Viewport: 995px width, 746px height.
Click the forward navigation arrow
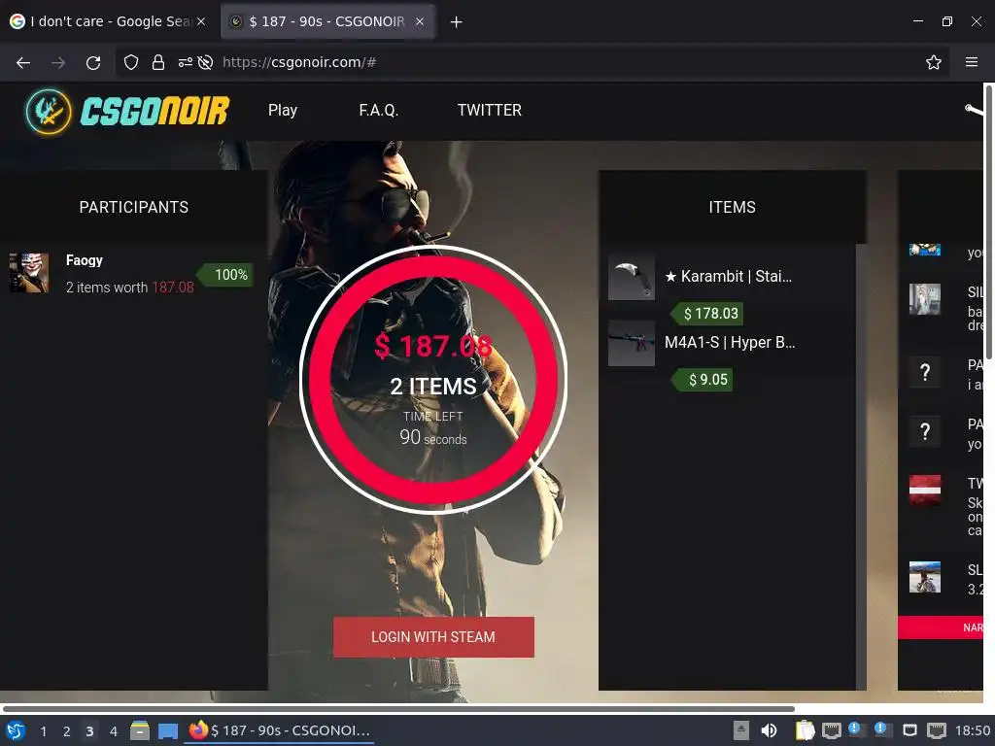click(x=58, y=62)
